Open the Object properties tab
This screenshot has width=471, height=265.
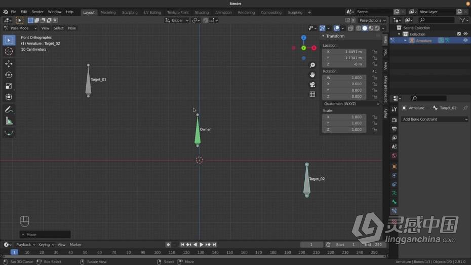(x=394, y=167)
